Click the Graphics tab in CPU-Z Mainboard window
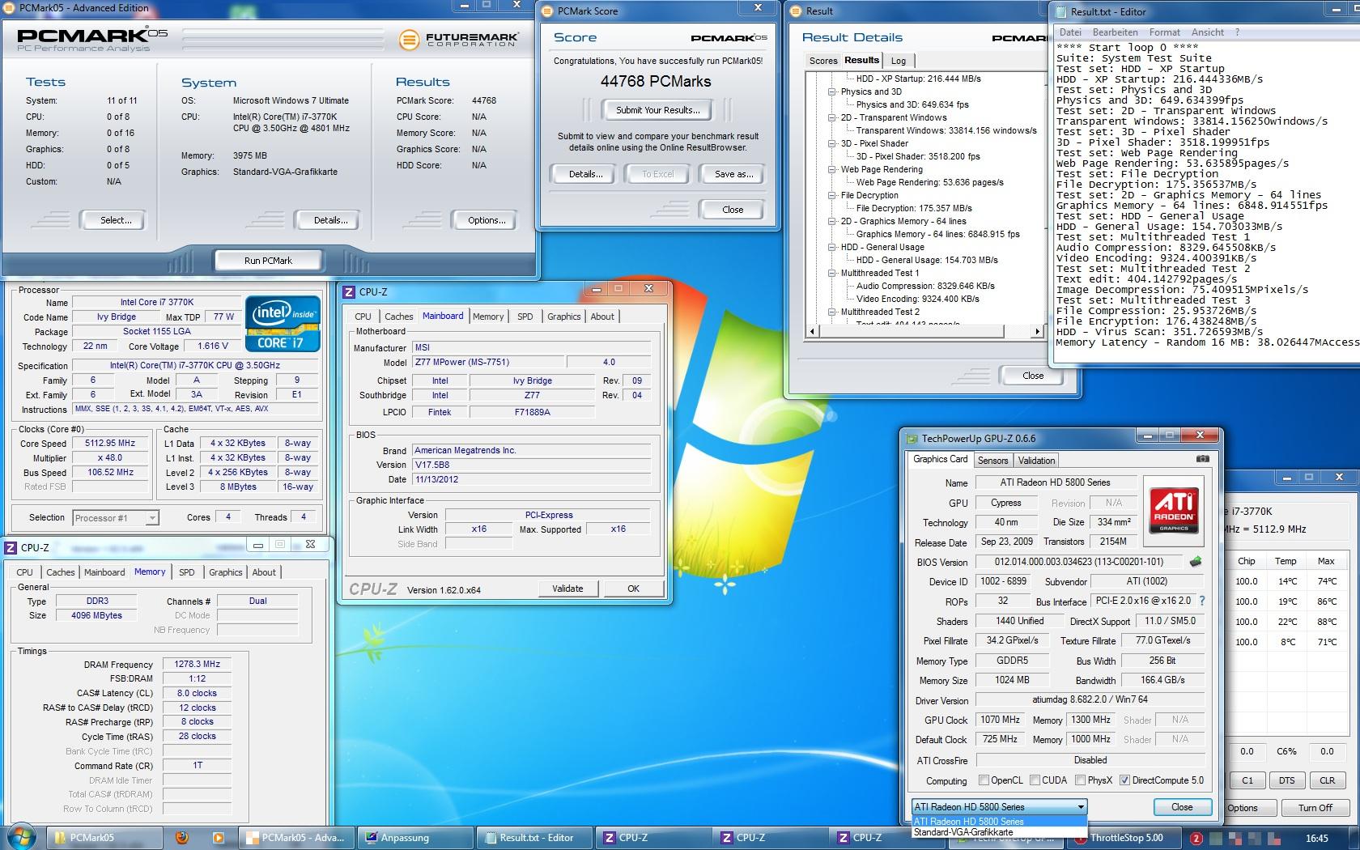Screen dimensions: 1360x850 click(x=563, y=317)
